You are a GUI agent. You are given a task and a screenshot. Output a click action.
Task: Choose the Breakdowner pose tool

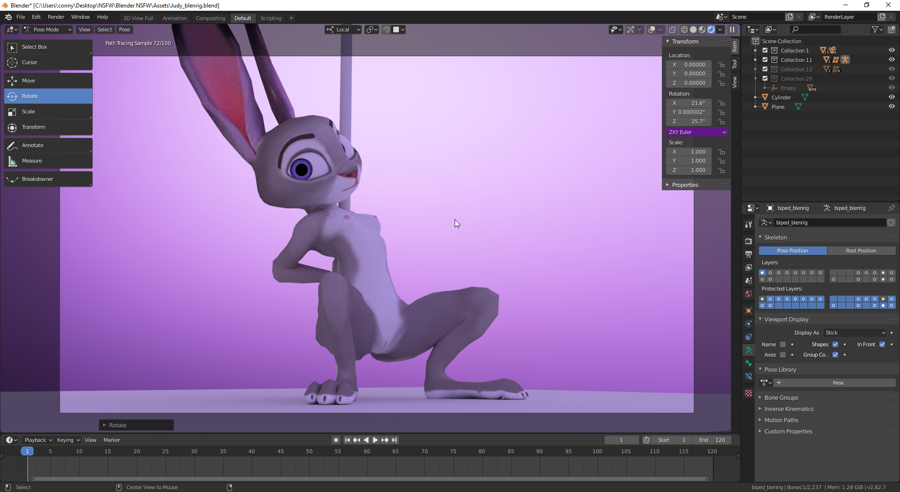pos(48,179)
